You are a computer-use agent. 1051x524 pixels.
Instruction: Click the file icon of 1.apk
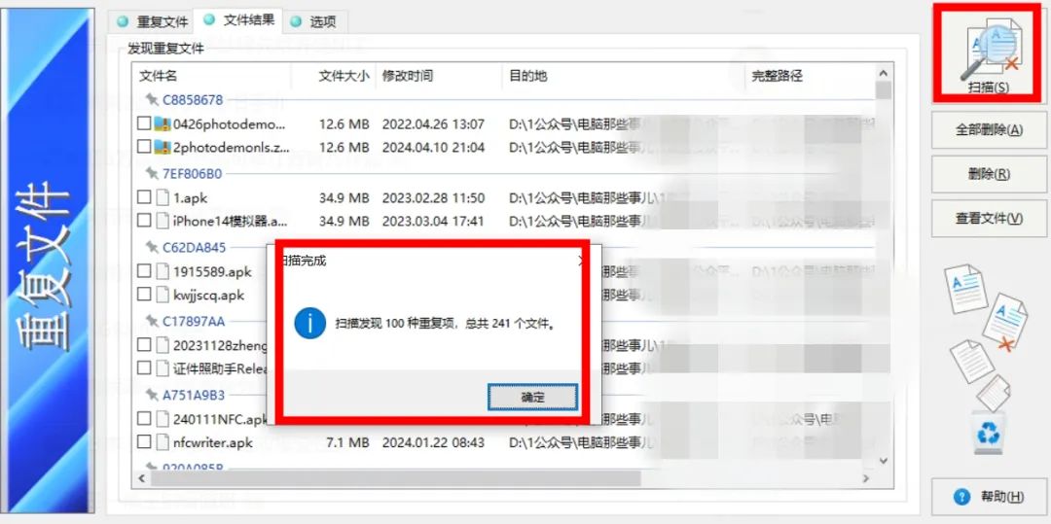(163, 197)
